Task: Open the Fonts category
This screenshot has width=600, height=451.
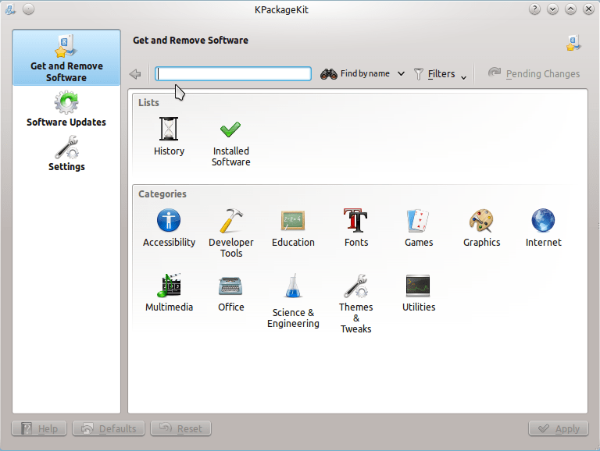Action: coord(356,228)
